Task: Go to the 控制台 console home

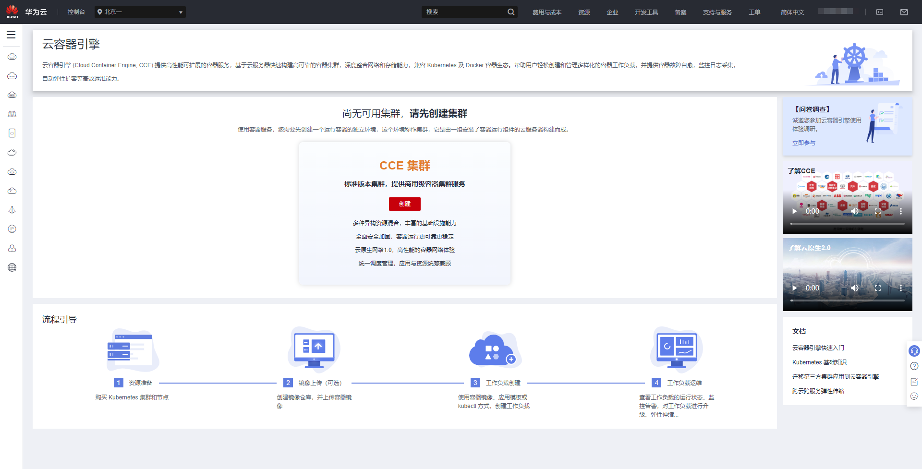Action: pyautogui.click(x=76, y=12)
